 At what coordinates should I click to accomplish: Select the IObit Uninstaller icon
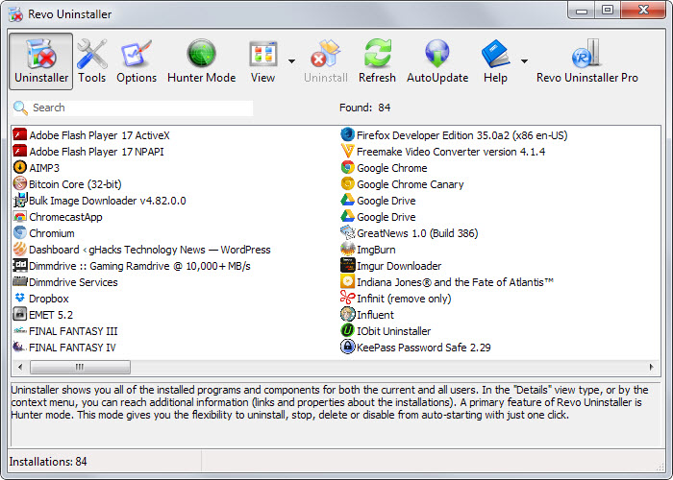(348, 330)
